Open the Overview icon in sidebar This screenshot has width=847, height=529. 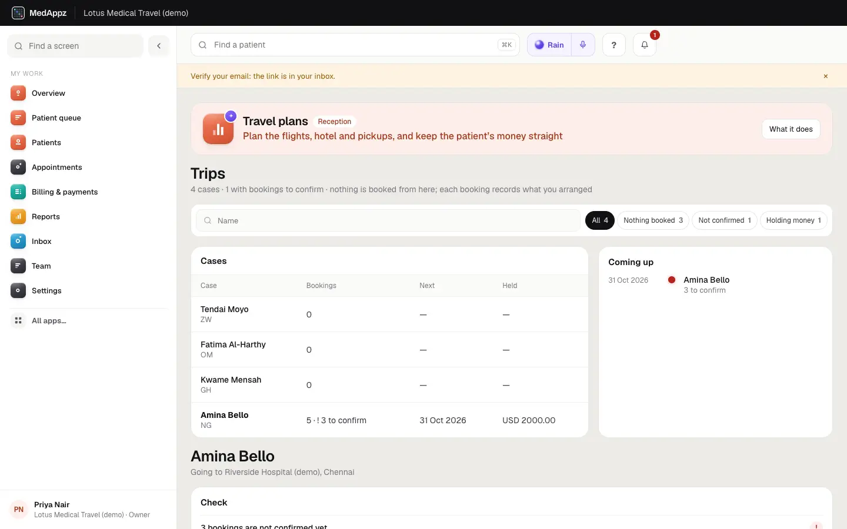click(x=18, y=93)
